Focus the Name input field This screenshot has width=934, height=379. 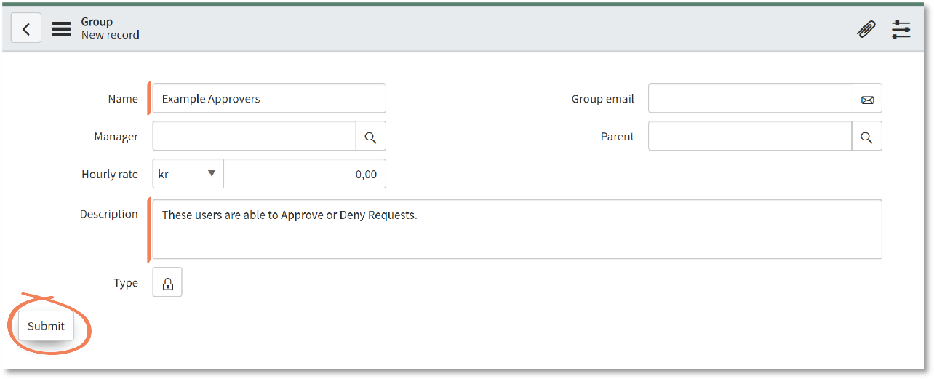click(x=269, y=99)
